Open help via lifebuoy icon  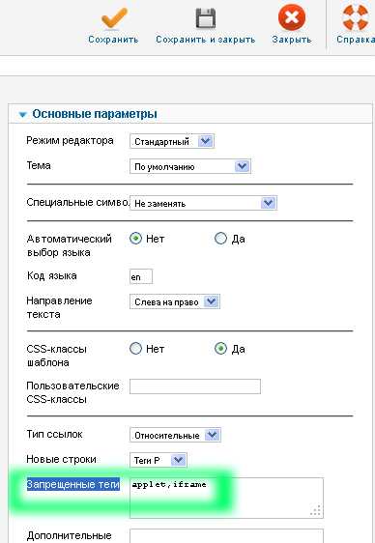pyautogui.click(x=356, y=16)
